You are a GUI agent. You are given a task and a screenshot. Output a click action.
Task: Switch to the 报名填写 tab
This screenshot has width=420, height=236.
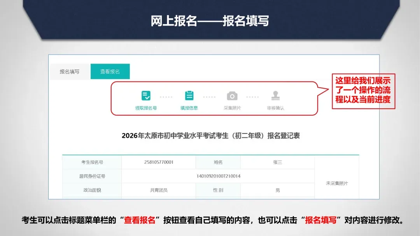click(x=69, y=71)
